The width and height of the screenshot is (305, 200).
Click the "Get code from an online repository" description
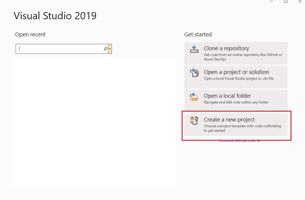[x=243, y=57]
